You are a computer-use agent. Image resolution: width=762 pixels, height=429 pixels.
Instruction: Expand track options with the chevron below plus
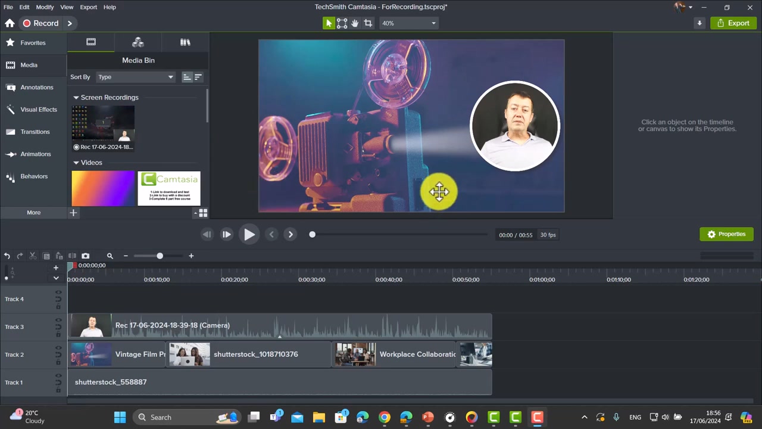tap(56, 278)
